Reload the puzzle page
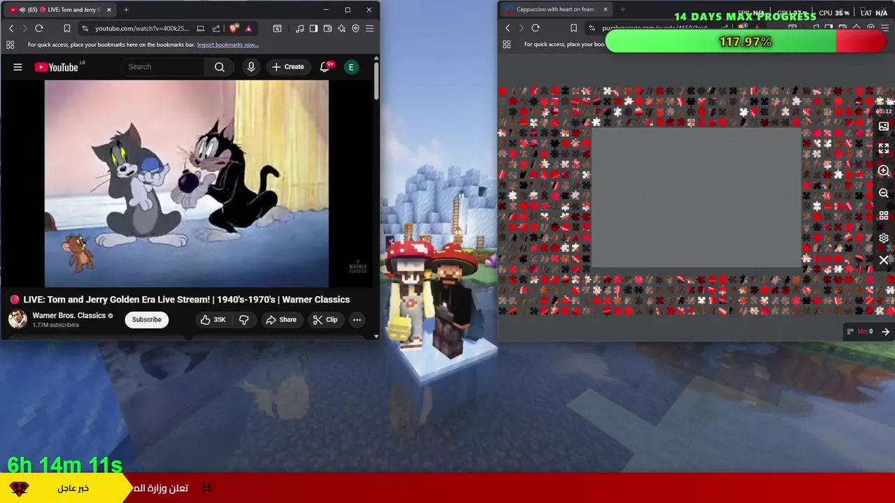 pos(536,28)
